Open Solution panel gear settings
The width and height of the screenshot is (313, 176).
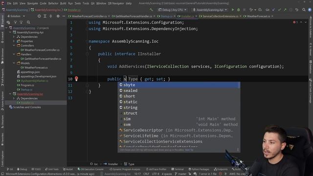click(x=58, y=16)
